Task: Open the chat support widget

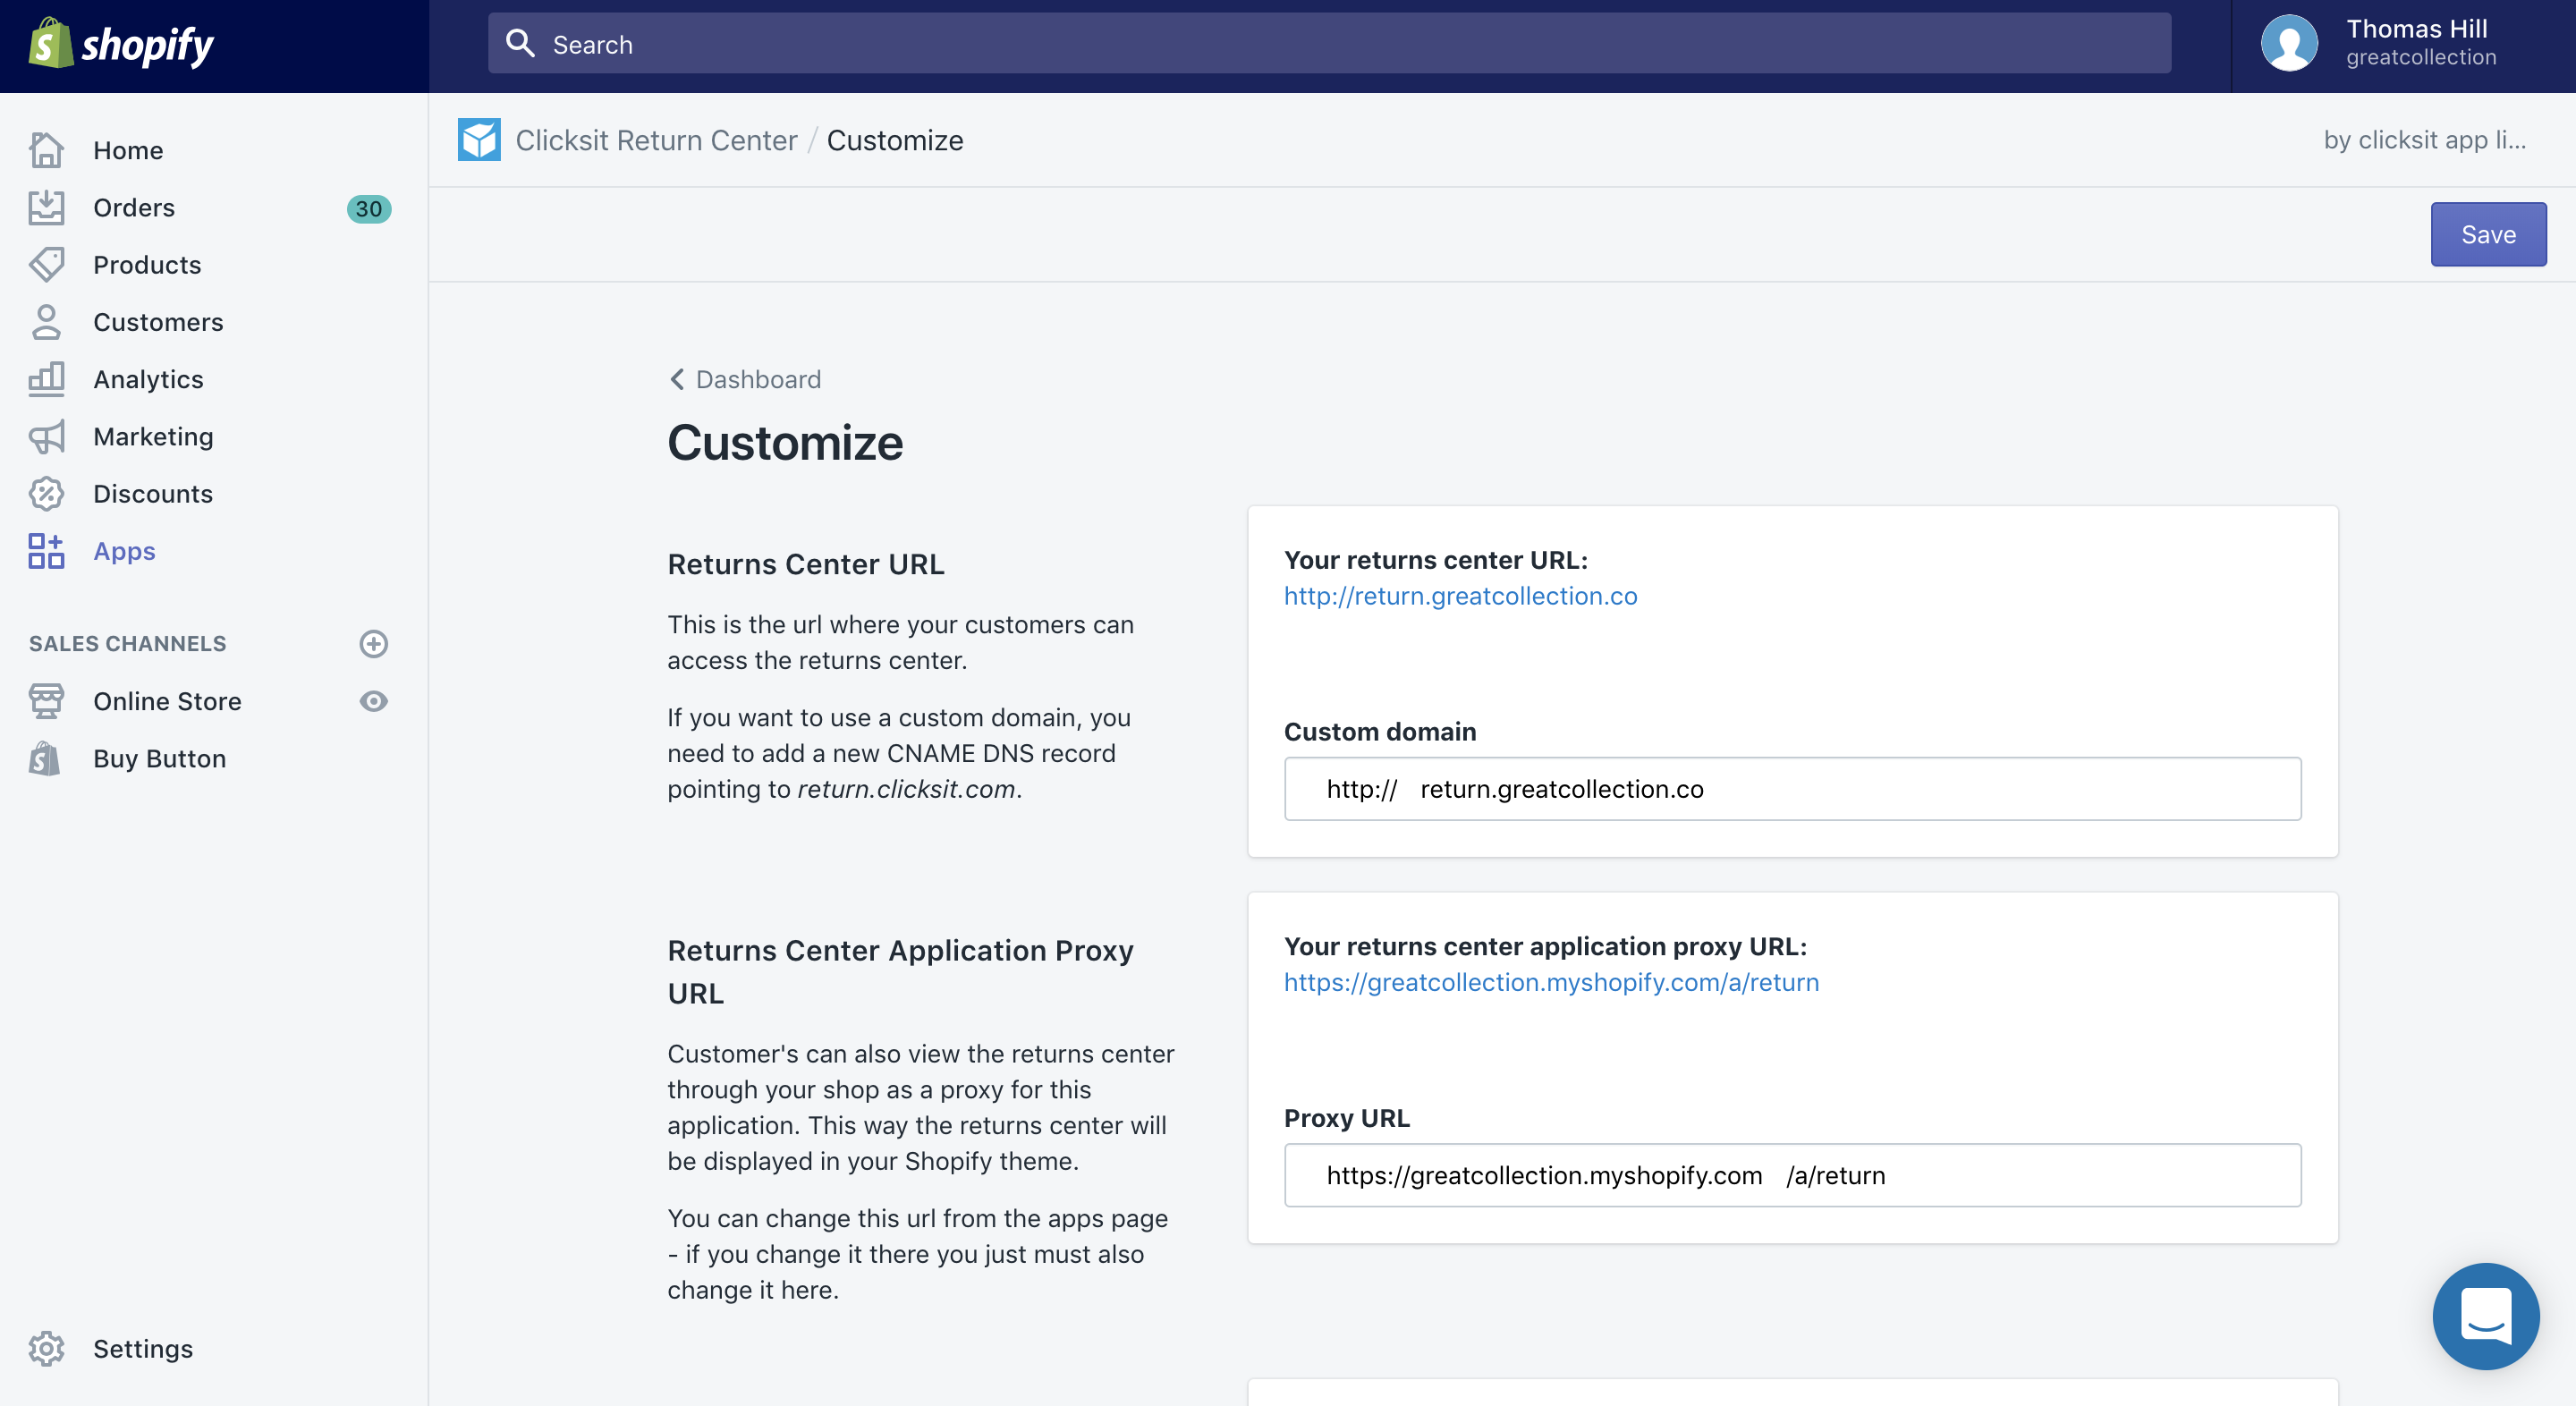Action: (x=2486, y=1316)
